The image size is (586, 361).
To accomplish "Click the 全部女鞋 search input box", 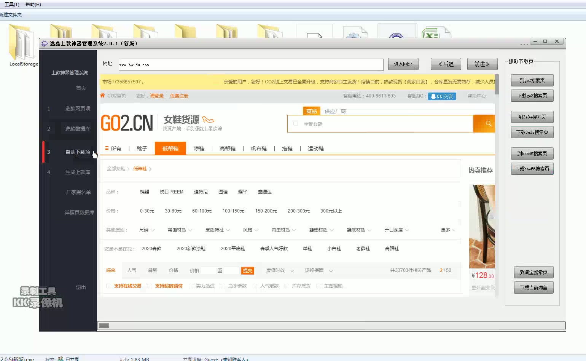I will pos(380,124).
